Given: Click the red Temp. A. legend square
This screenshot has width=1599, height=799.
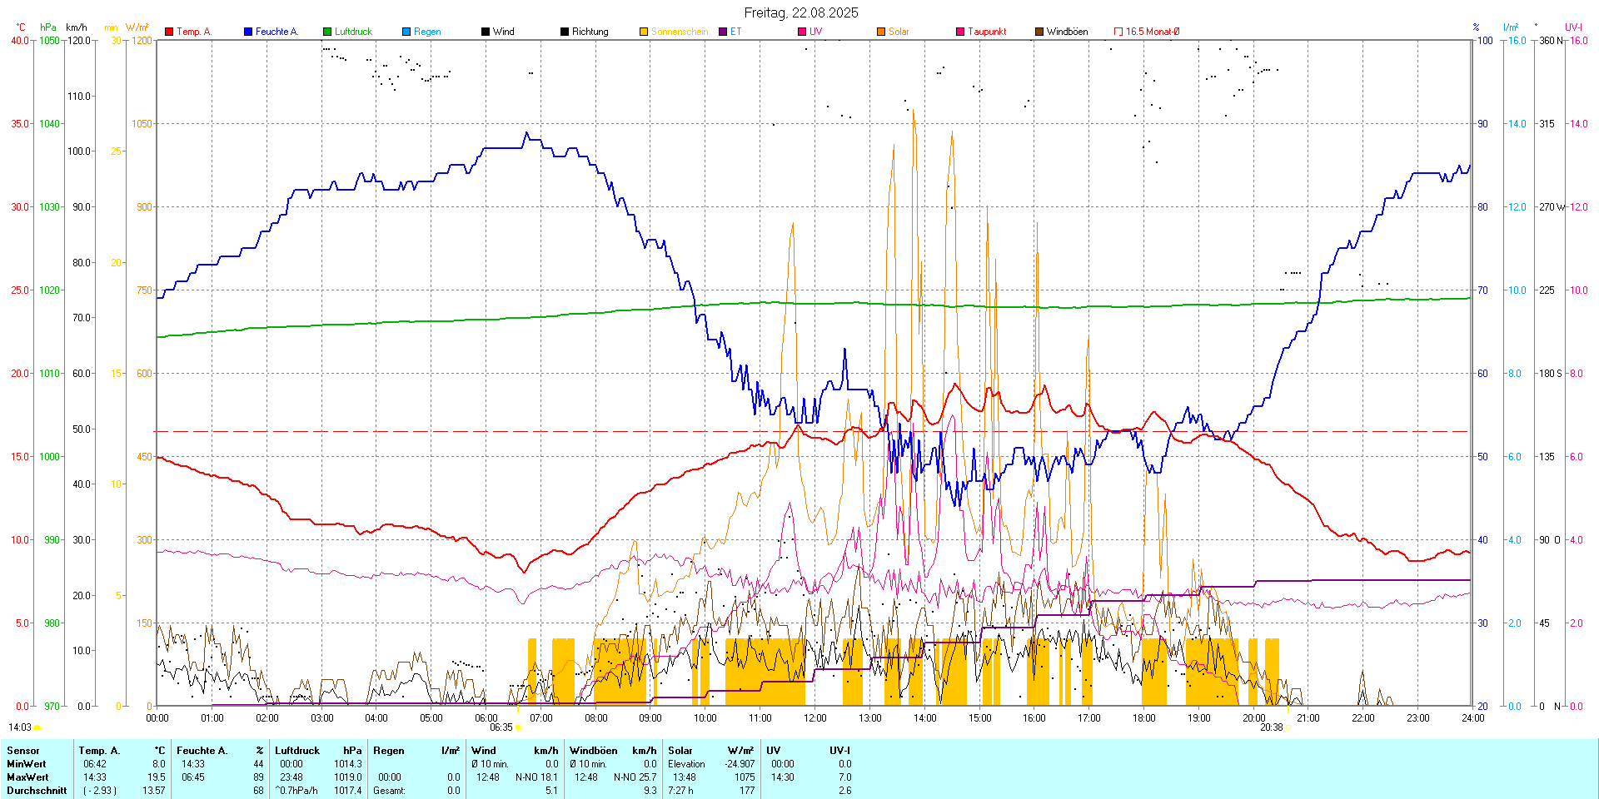Looking at the screenshot, I should pyautogui.click(x=169, y=32).
